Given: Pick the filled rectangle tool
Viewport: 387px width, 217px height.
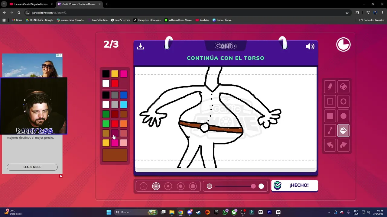Looking at the screenshot, I should (x=330, y=116).
